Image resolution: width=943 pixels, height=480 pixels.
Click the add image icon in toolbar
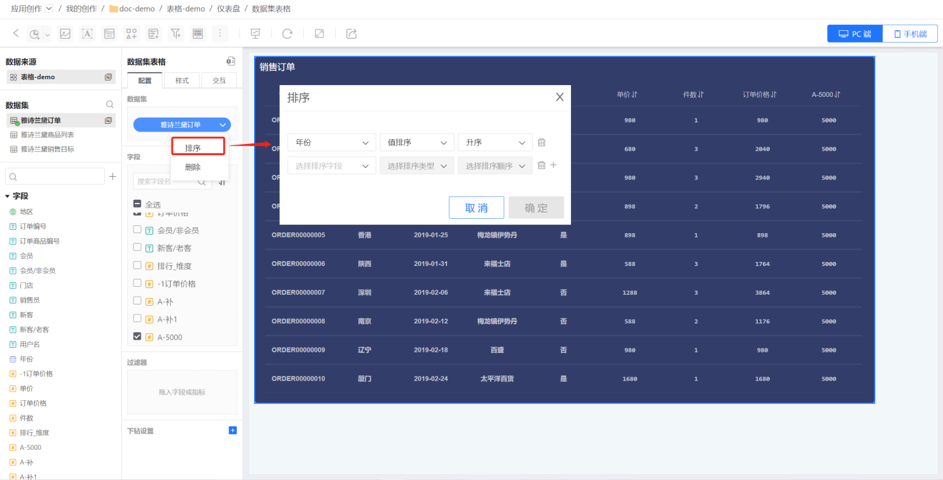pyautogui.click(x=65, y=33)
